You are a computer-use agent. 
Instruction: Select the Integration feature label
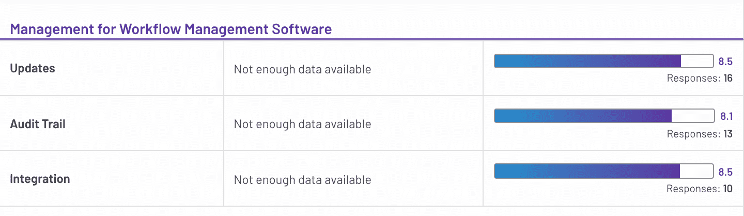tap(40, 179)
